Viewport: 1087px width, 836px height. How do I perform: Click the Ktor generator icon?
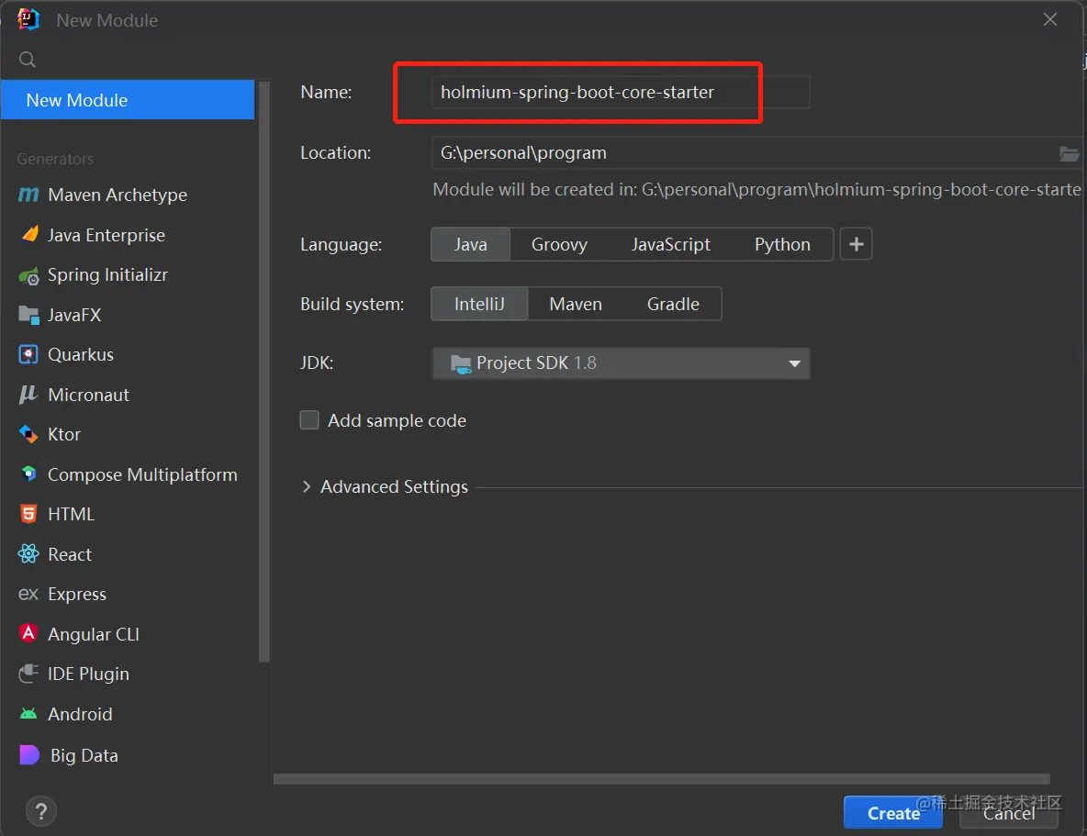point(28,435)
